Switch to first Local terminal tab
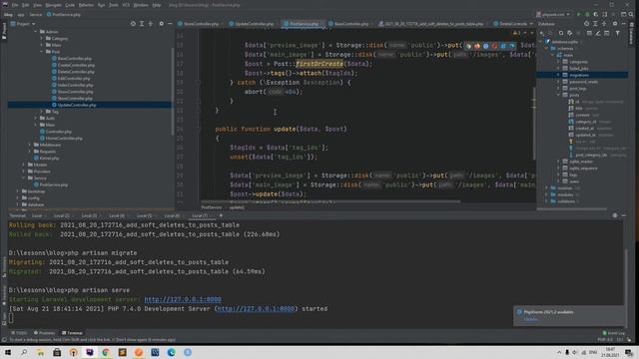 pos(37,215)
